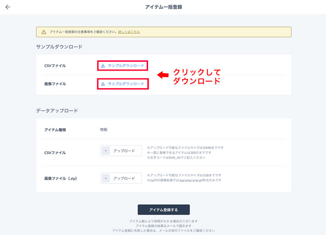
Task: Click the warning triangle icon in notice banner
Action: pyautogui.click(x=44, y=32)
